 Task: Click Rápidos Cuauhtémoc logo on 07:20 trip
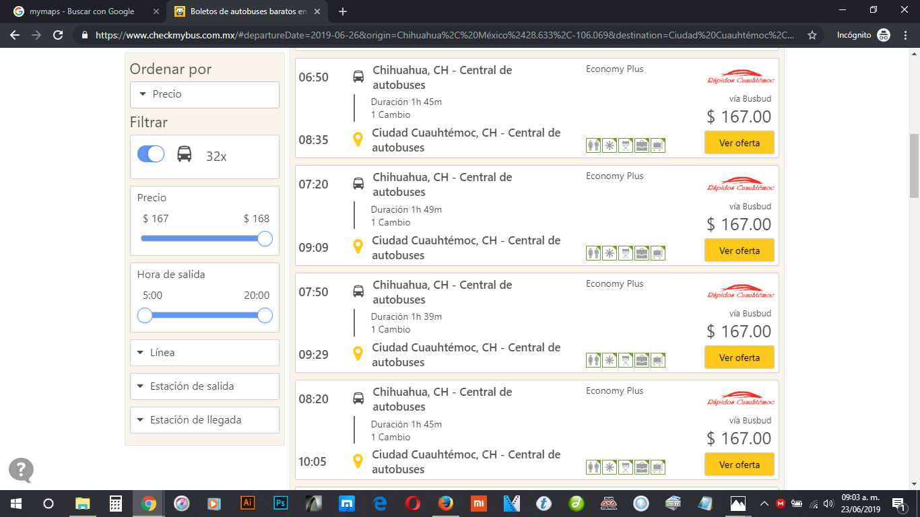pyautogui.click(x=740, y=185)
